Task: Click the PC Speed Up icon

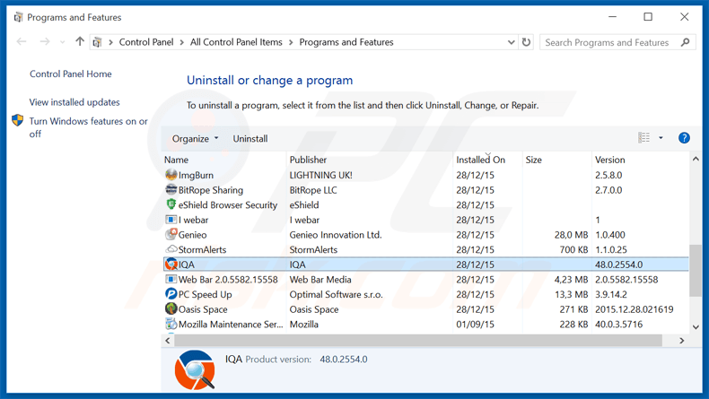Action: coord(171,294)
